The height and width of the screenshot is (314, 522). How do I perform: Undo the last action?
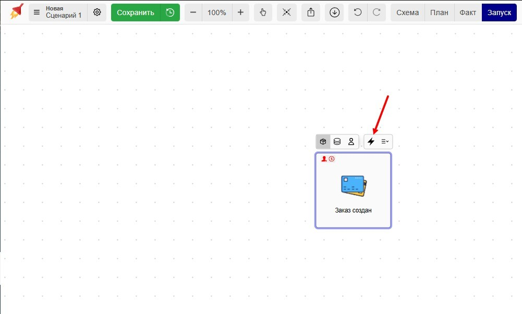(x=358, y=12)
